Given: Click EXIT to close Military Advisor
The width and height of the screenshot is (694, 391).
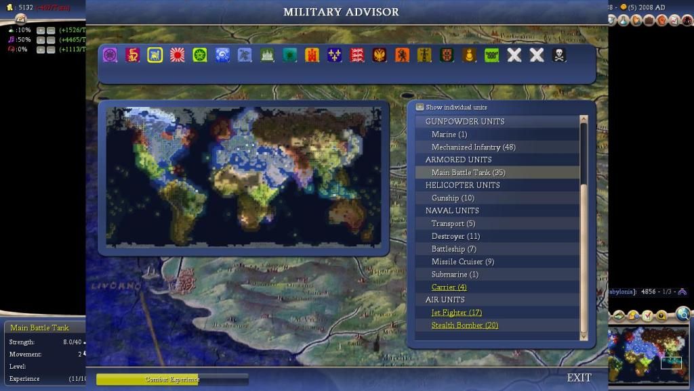Looking at the screenshot, I should (579, 377).
